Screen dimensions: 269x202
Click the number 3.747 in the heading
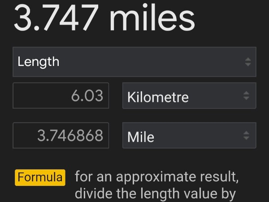[56, 17]
